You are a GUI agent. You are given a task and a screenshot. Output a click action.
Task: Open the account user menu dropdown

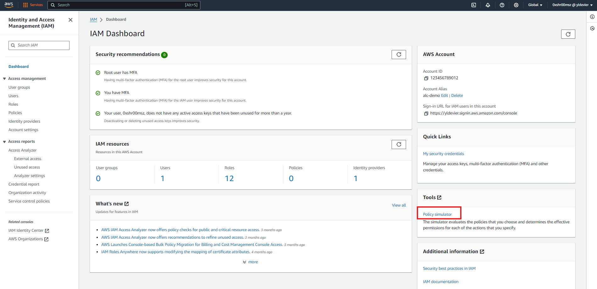point(572,5)
